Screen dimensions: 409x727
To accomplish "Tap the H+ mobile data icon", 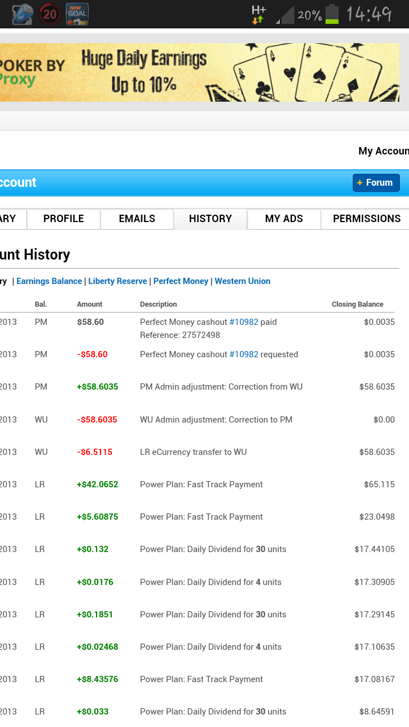I will 258,15.
